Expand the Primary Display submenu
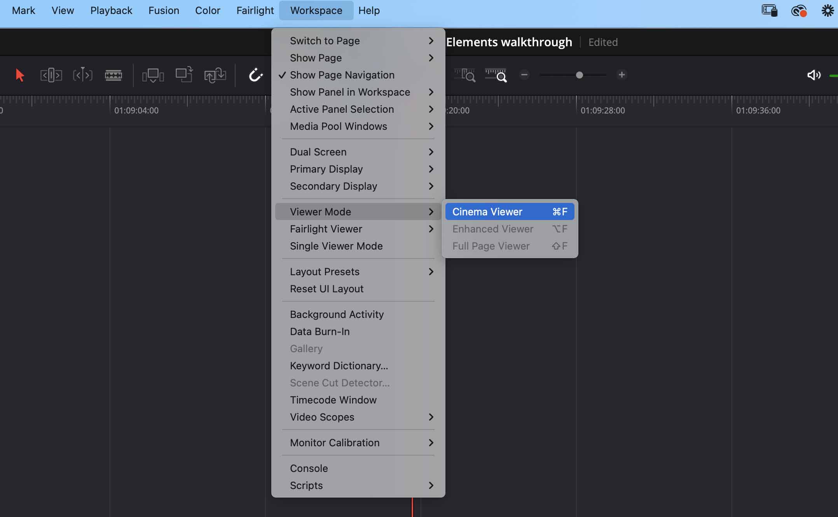838x517 pixels. (x=358, y=169)
